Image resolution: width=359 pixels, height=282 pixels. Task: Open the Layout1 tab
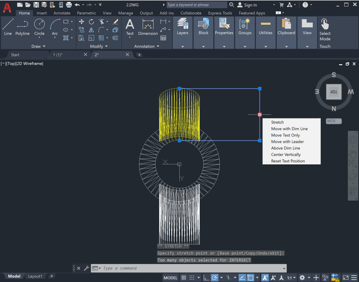pos(35,276)
